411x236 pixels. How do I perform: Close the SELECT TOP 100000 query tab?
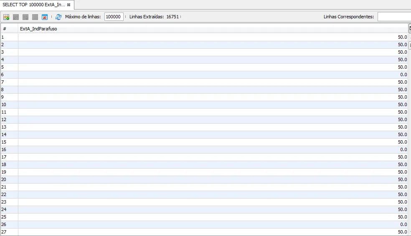pyautogui.click(x=68, y=5)
